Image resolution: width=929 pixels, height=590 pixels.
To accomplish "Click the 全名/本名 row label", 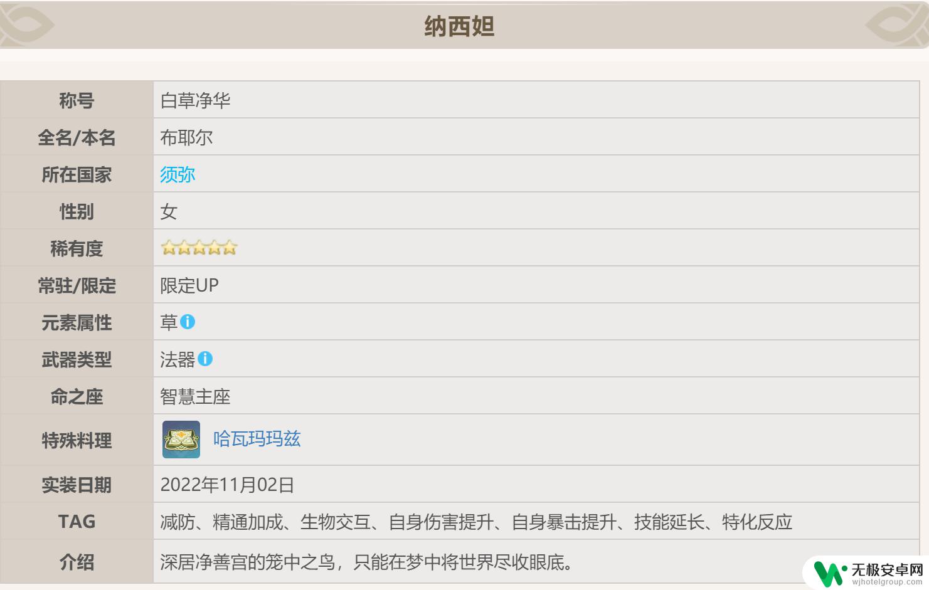I will coord(77,137).
